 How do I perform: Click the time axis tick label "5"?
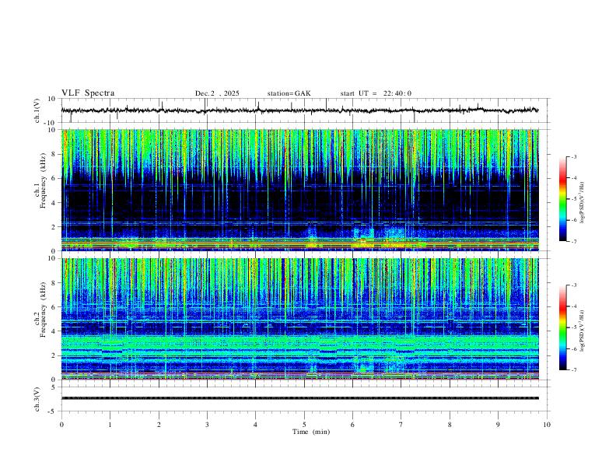304,425
